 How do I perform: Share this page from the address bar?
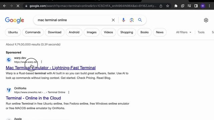click(x=161, y=6)
